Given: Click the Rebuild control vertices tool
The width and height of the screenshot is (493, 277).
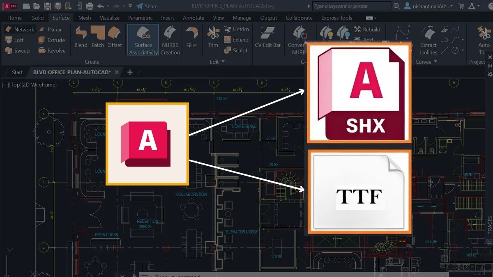Looking at the screenshot, I should coord(367,30).
